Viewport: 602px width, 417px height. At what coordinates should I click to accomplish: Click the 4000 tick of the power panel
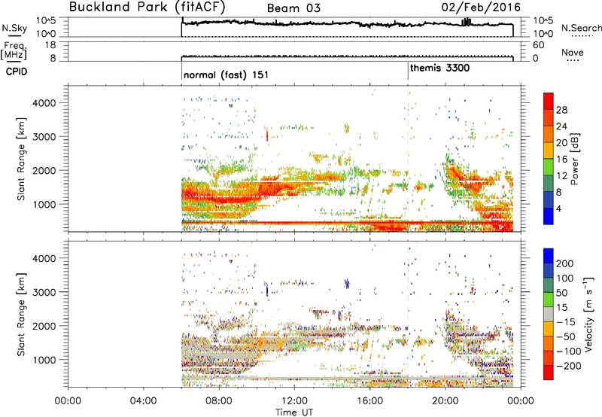pos(44,103)
